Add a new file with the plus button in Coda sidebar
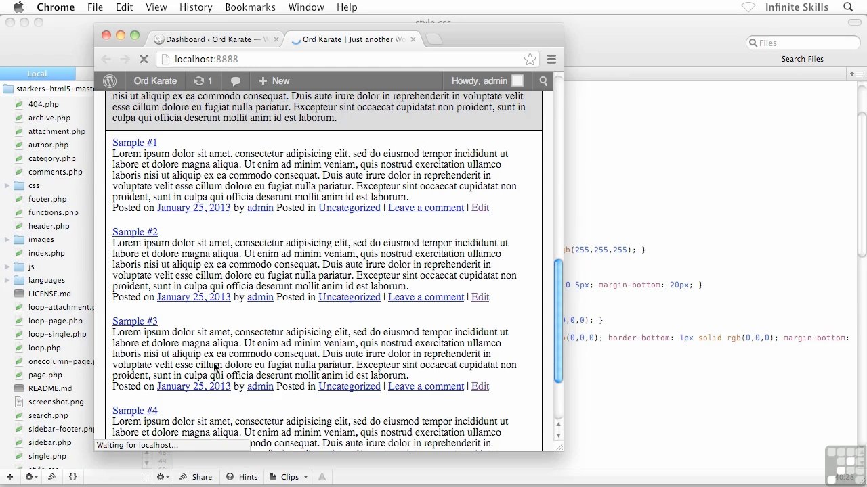The height and width of the screenshot is (487, 867). (x=9, y=477)
